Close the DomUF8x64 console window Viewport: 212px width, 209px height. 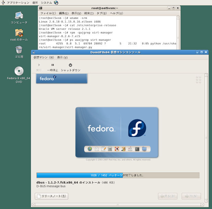coord(206,52)
